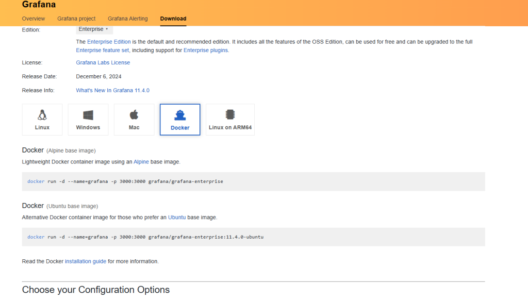Go to the Grafana Alerting tab
The image size is (528, 301).
tap(128, 19)
